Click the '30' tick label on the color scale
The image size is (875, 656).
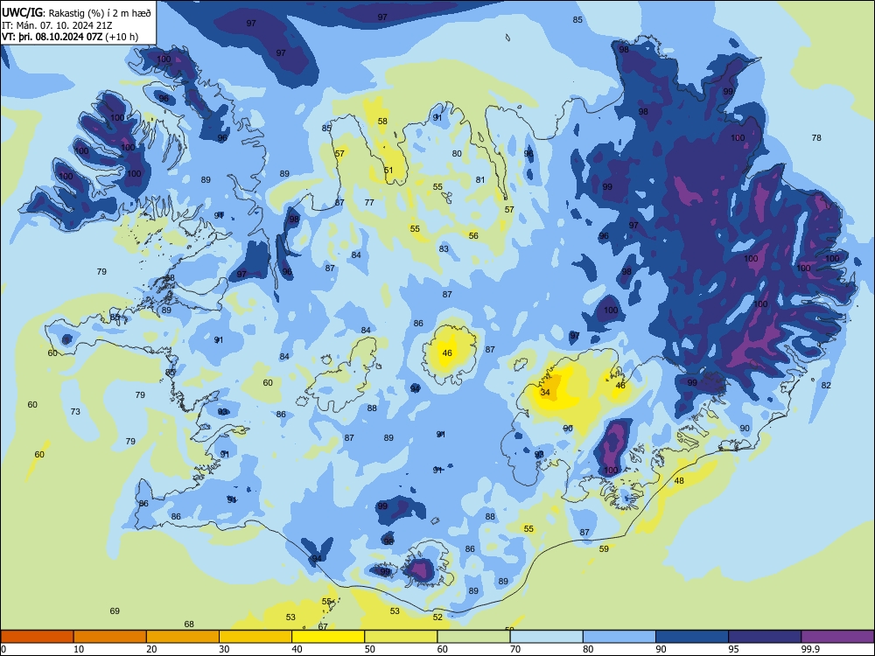pyautogui.click(x=224, y=649)
